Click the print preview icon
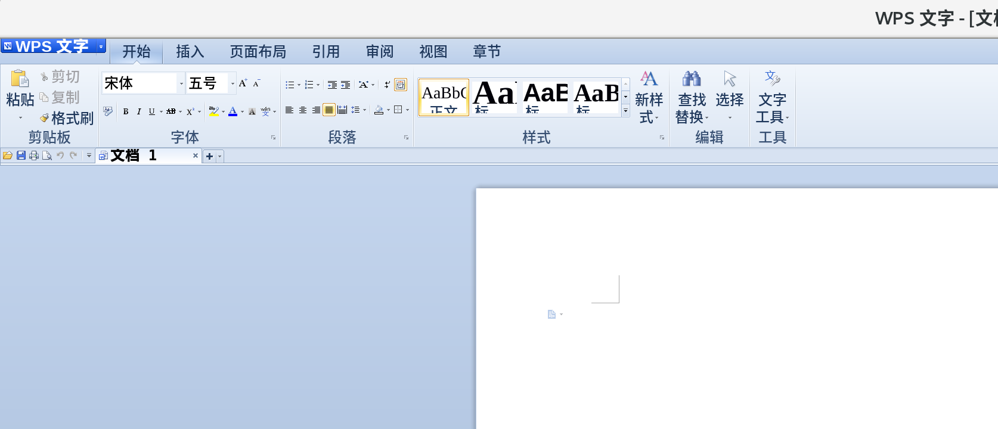Image resolution: width=998 pixels, height=429 pixels. tap(47, 156)
